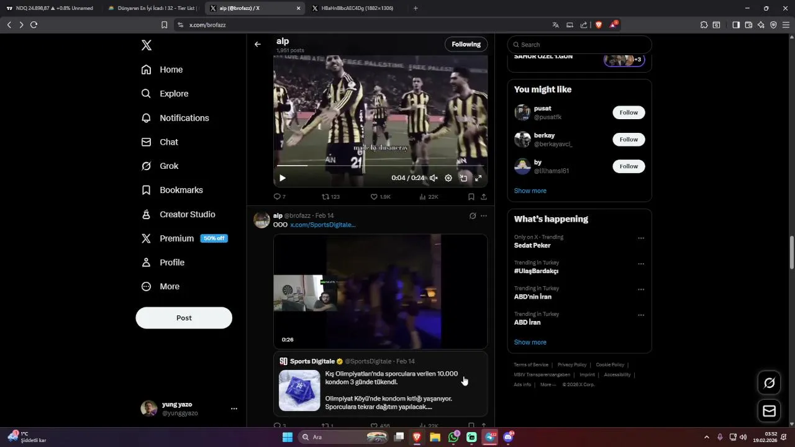Click the Following button
The image size is (795, 447).
coord(466,44)
